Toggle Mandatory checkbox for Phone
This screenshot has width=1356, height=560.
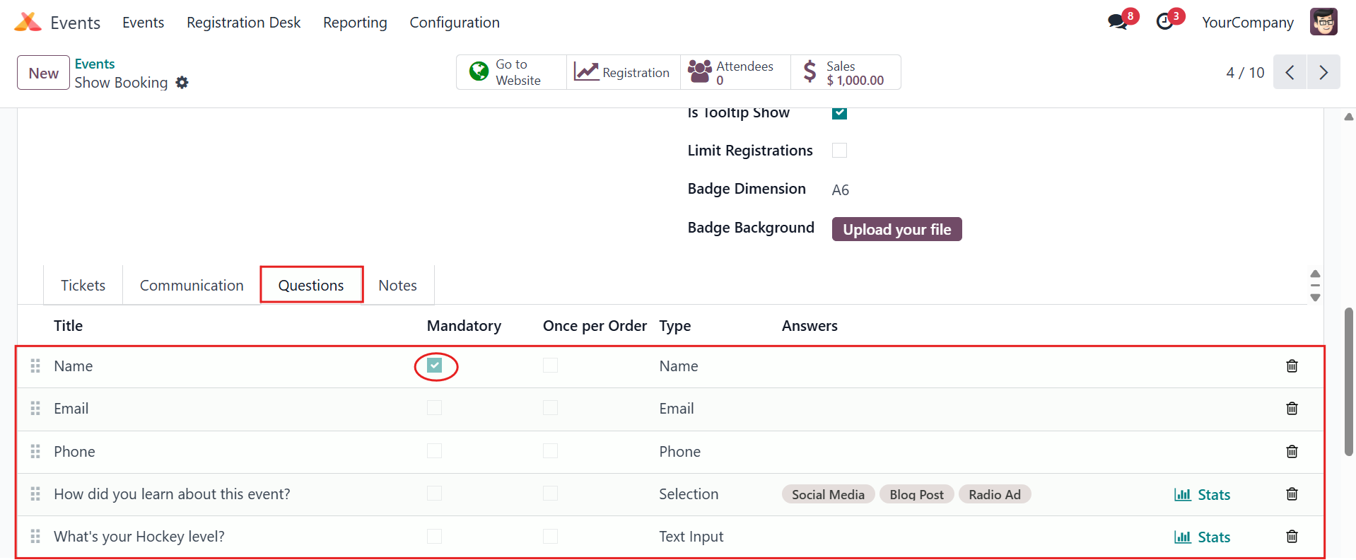434,451
